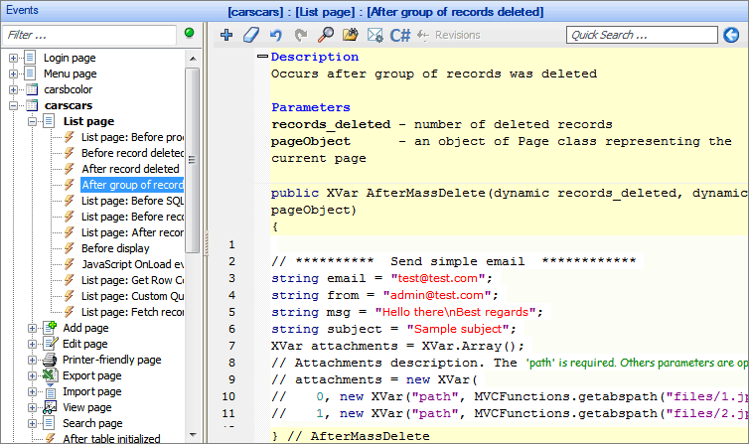Viewport: 749px width, 444px height.
Task: Collapse the Description section in code editor
Action: point(263,58)
